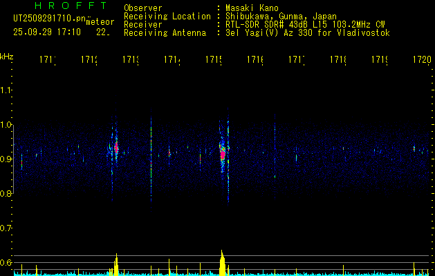
Task: Click the kHz axis unit label
Action: point(7,57)
